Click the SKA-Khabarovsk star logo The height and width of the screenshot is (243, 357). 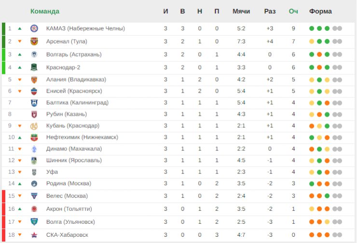(34, 235)
